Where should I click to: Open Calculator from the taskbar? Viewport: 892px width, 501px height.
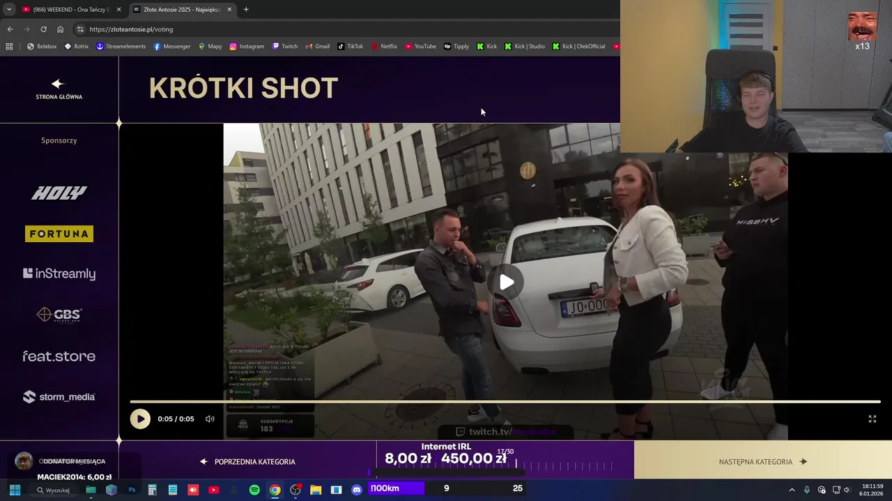pyautogui.click(x=152, y=490)
